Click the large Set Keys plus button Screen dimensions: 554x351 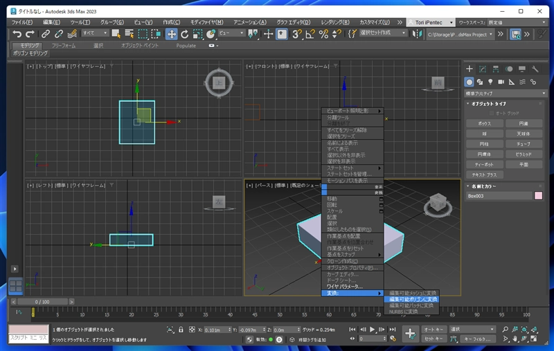(410, 333)
